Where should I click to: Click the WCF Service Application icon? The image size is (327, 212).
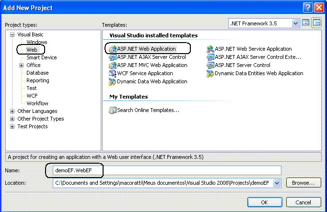[x=113, y=73]
